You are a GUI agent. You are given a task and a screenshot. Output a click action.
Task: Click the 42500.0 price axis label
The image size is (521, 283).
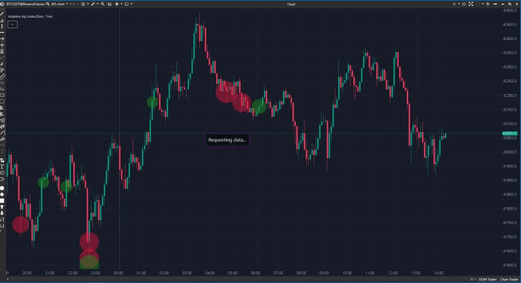pyautogui.click(x=509, y=11)
